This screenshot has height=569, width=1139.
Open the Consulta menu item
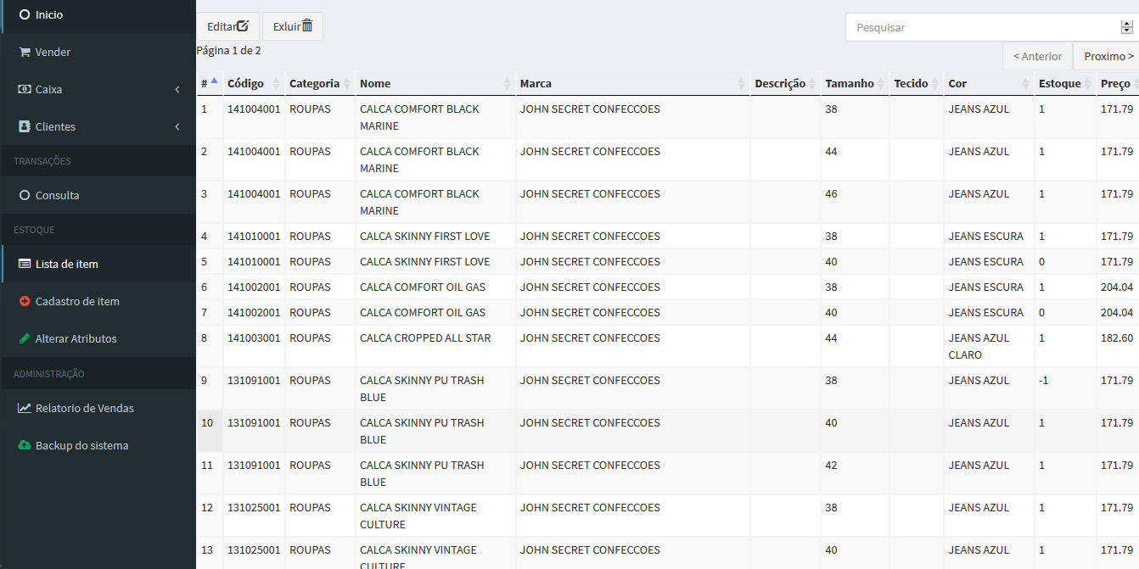click(x=98, y=195)
